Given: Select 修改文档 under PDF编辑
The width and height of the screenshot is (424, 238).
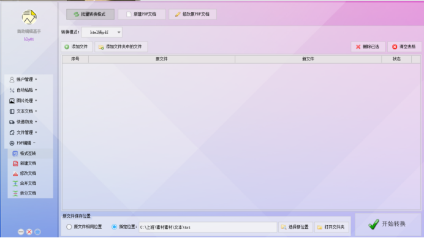Looking at the screenshot, I should (30, 173).
